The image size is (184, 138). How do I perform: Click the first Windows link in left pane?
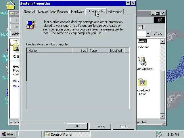tap(16, 81)
